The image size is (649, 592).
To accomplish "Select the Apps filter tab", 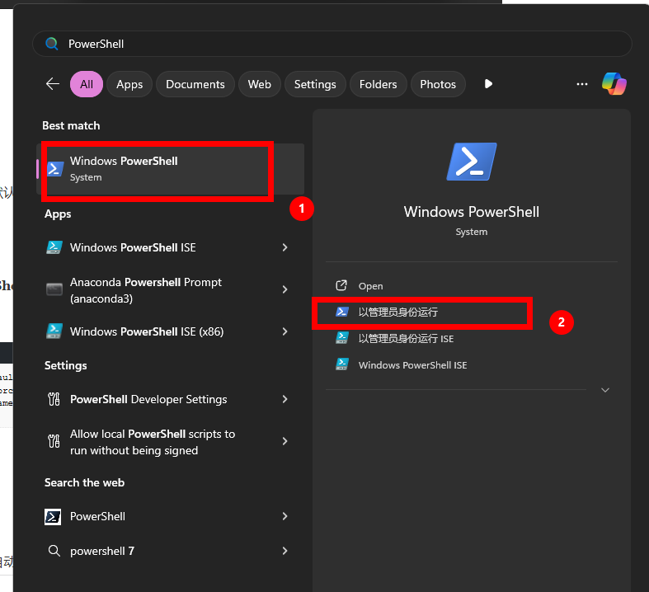I will tap(129, 84).
